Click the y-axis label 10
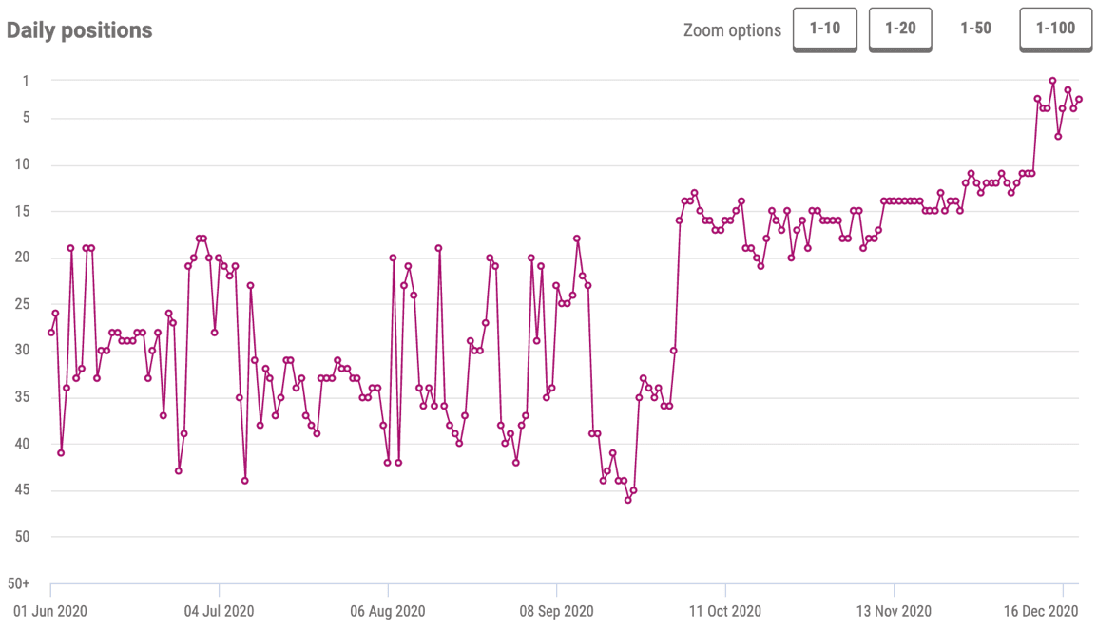The height and width of the screenshot is (630, 1097). coord(23,164)
